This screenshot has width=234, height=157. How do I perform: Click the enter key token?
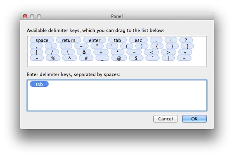94,40
